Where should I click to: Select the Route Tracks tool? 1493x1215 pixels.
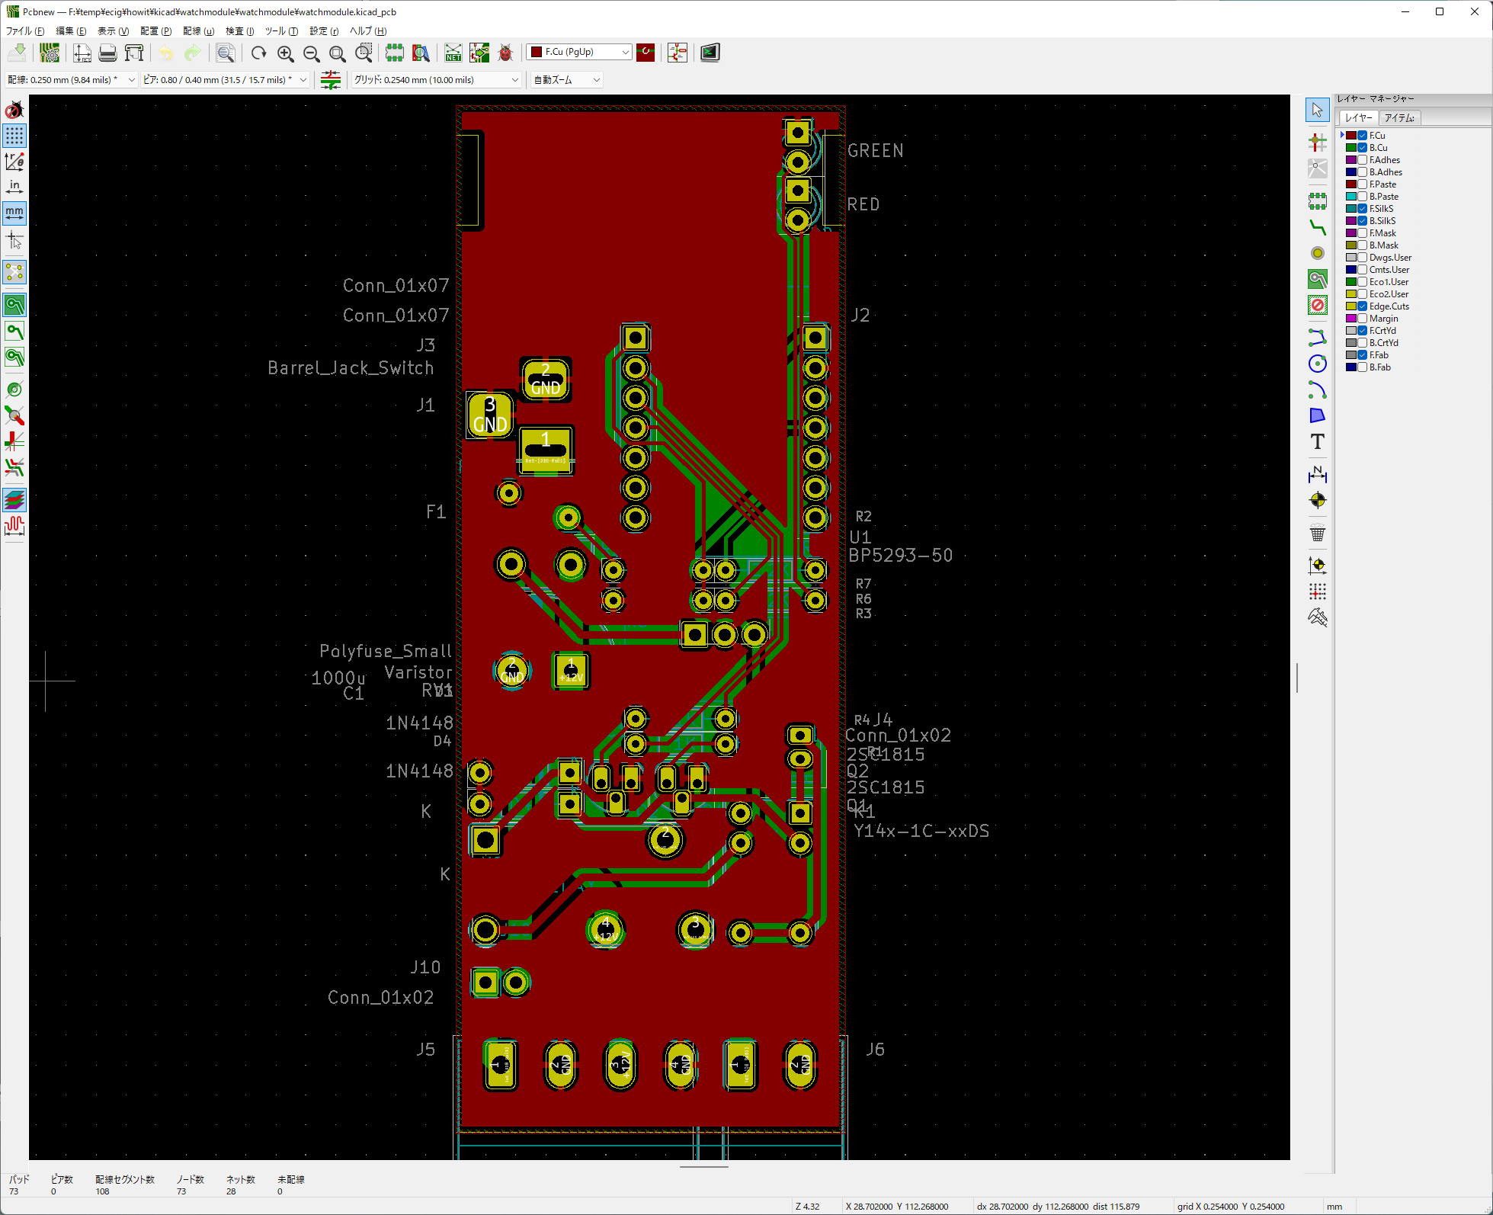tap(1317, 227)
